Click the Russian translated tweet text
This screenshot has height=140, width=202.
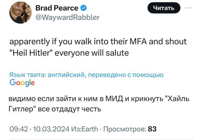96,104
